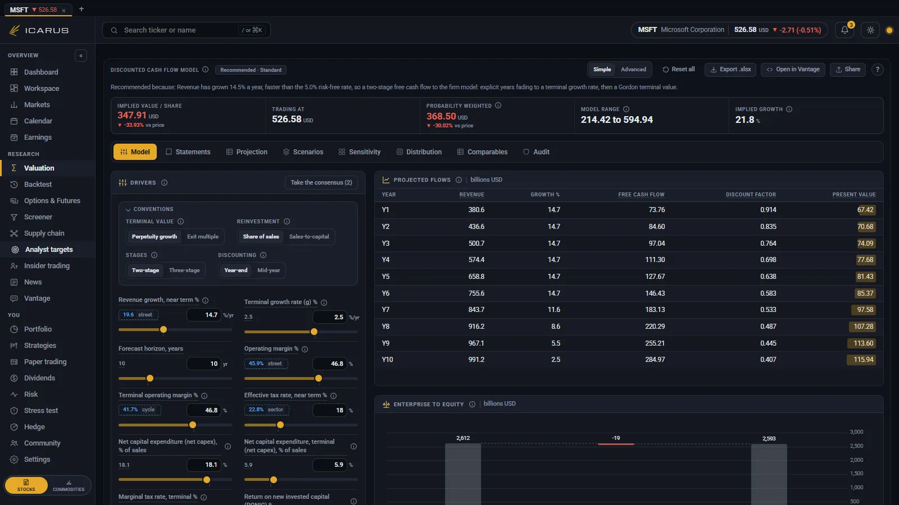Click the ticker search field

click(186, 30)
